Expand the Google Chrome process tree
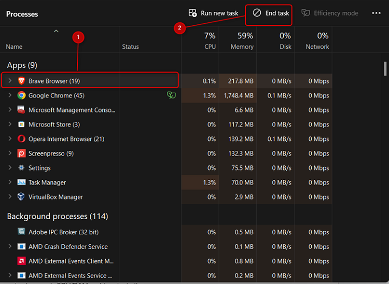Screen dimensions: 389x284 [x=10, y=95]
